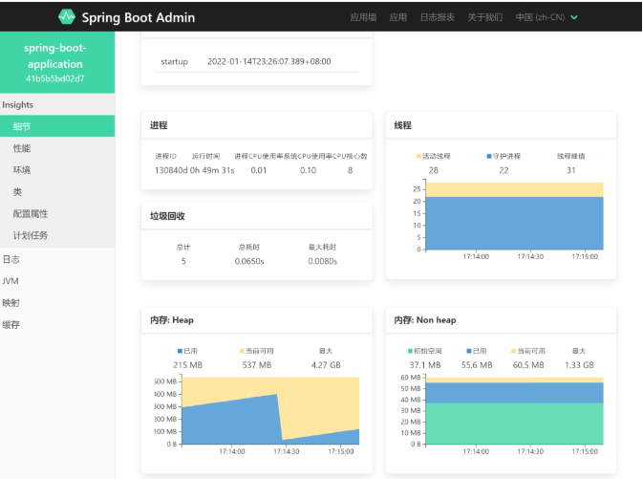643x479 pixels.
Task: Open the 映射 sidebar section
Action: click(x=57, y=303)
